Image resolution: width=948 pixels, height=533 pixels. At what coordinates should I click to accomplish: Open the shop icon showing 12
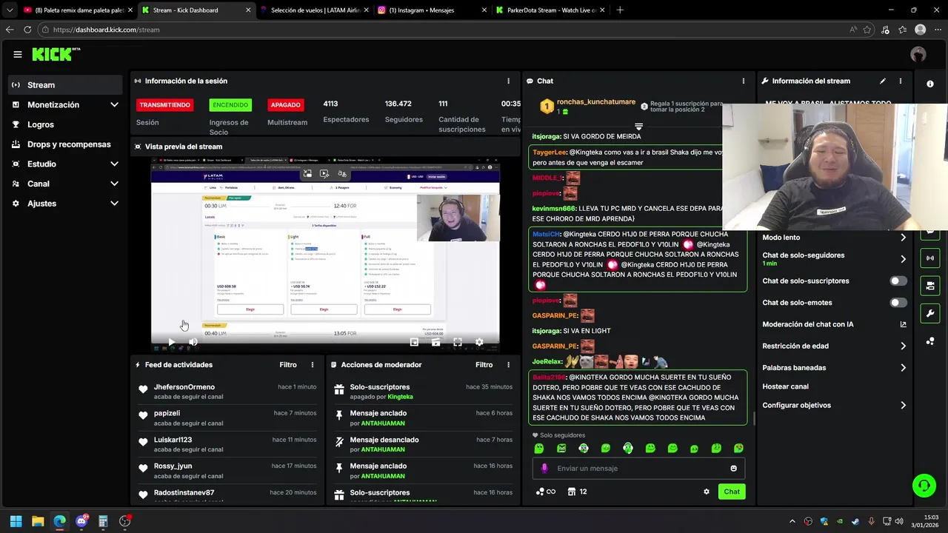577,492
